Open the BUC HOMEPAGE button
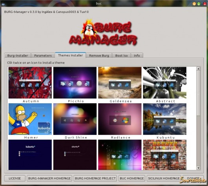The width and height of the screenshot is (208, 186). pos(132,178)
